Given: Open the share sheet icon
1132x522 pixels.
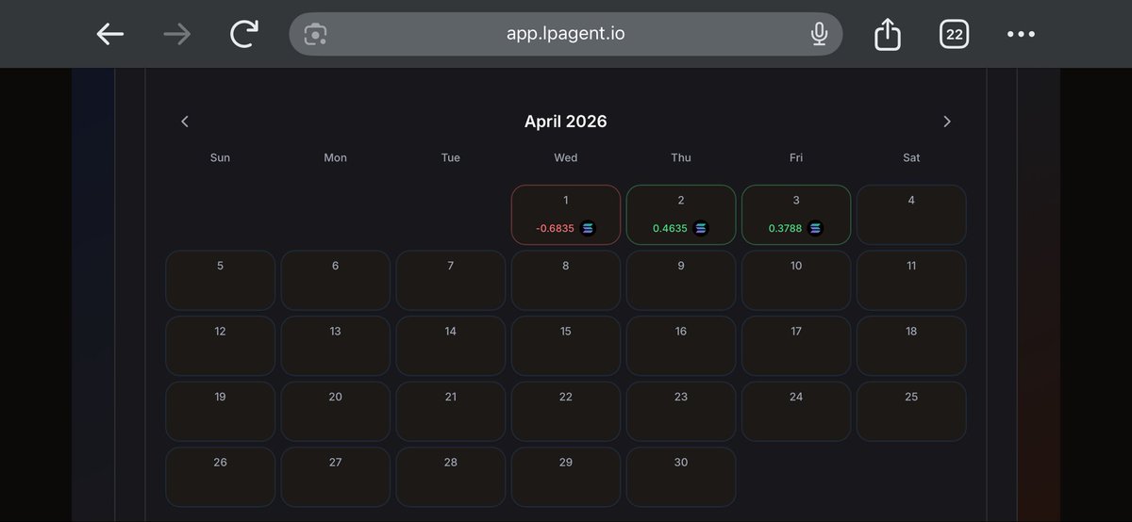Looking at the screenshot, I should [888, 35].
